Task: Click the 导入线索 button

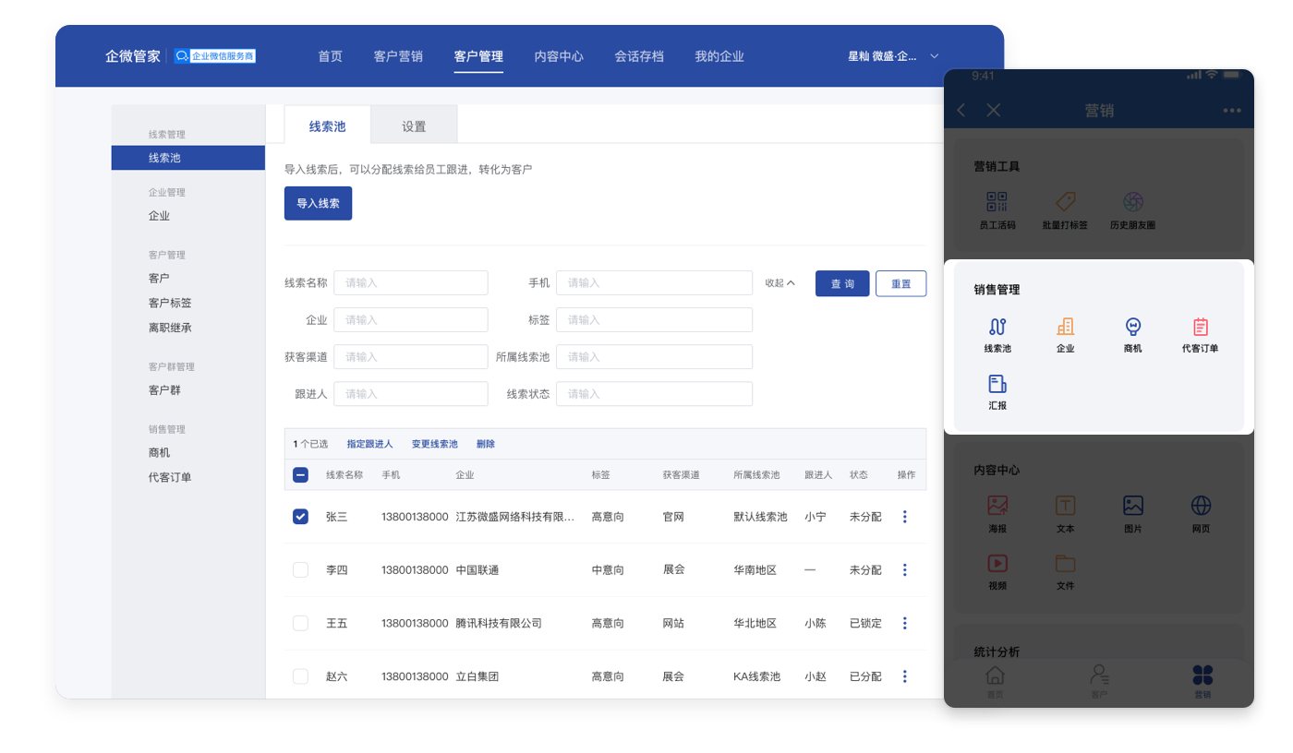Action: coord(318,203)
